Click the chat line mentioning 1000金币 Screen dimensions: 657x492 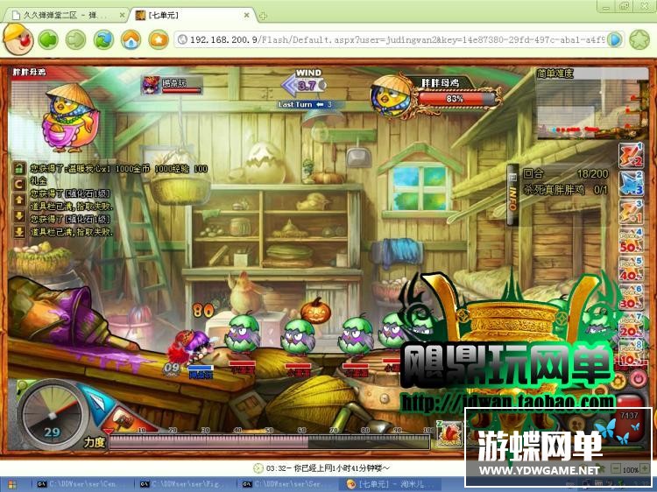[119, 168]
